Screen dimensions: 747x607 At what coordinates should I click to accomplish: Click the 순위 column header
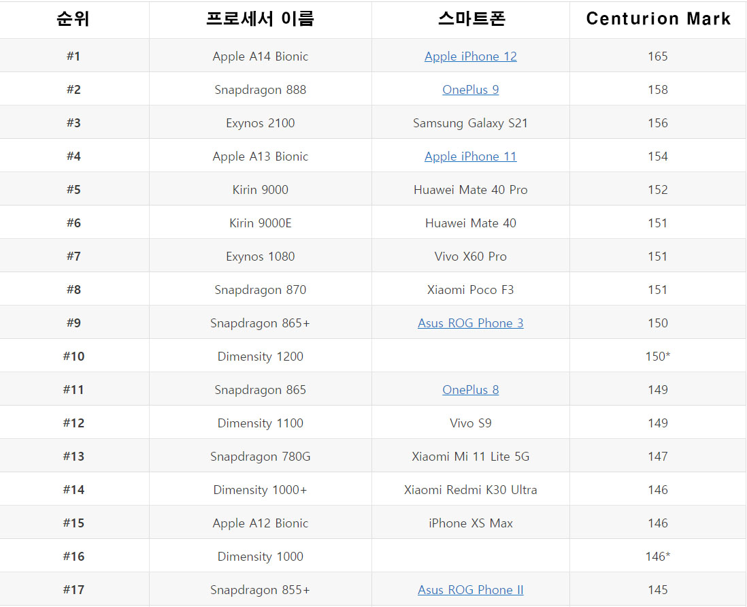(x=73, y=18)
